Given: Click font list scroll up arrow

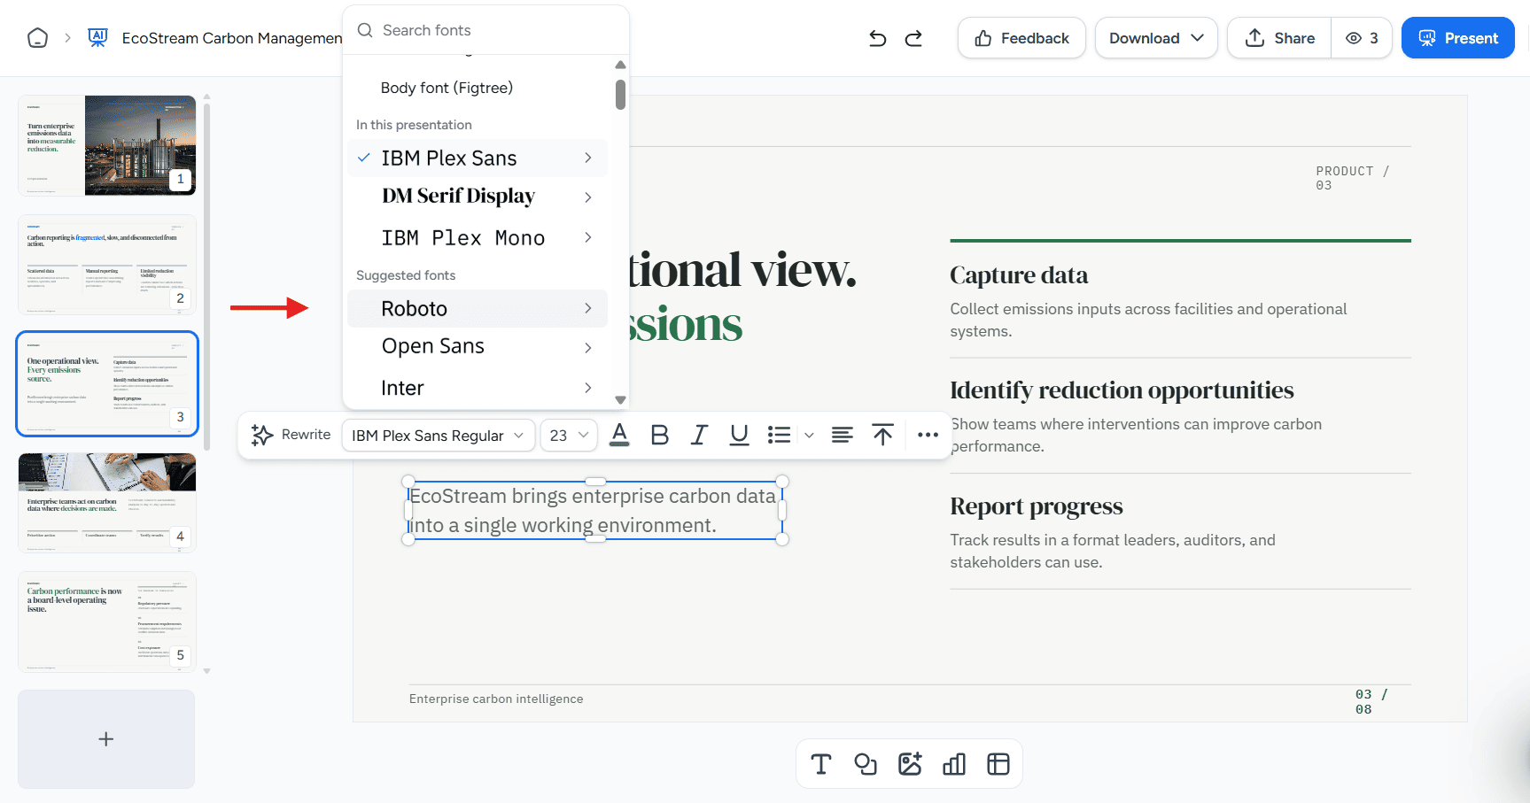Looking at the screenshot, I should (x=620, y=65).
